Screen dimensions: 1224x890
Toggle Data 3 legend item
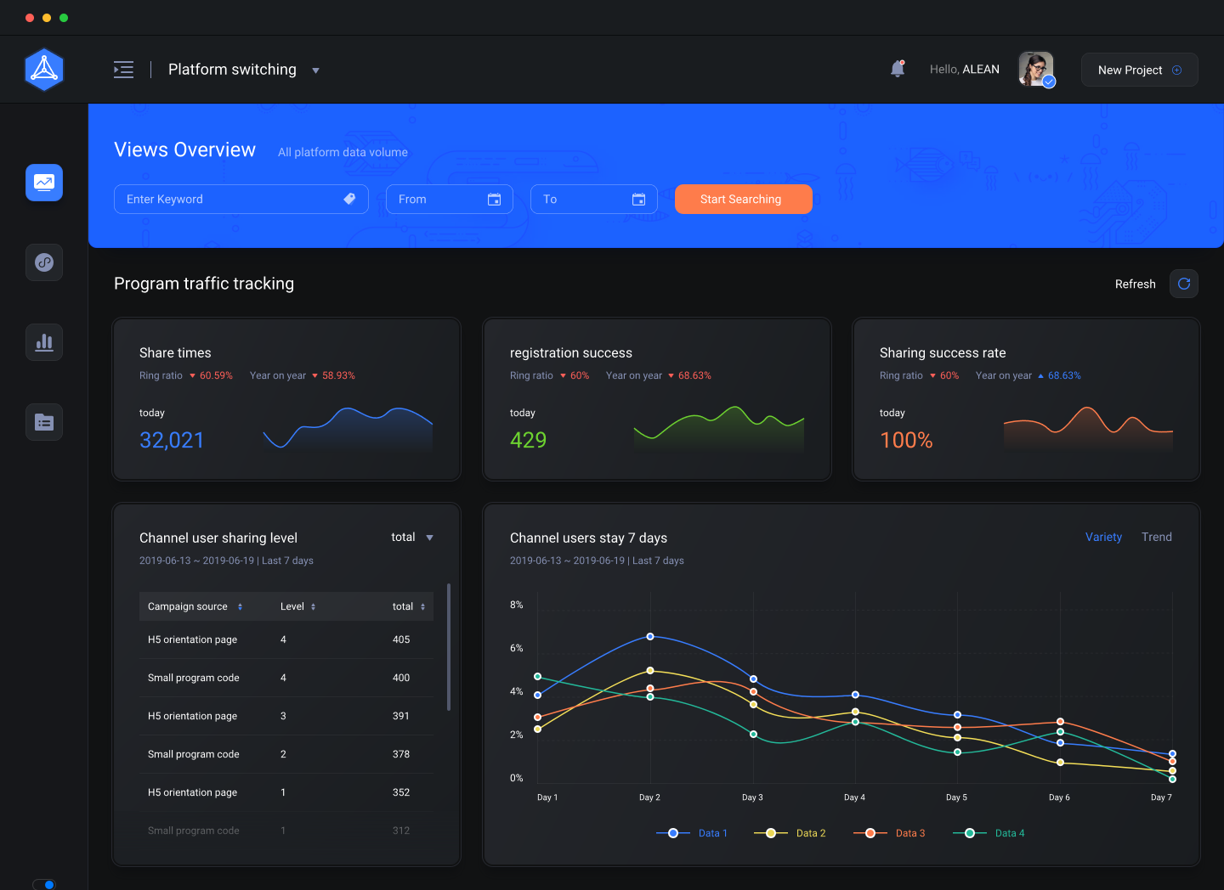[889, 833]
